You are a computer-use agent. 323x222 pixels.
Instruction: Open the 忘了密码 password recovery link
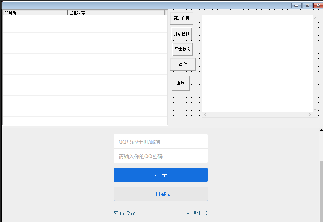tap(124, 213)
